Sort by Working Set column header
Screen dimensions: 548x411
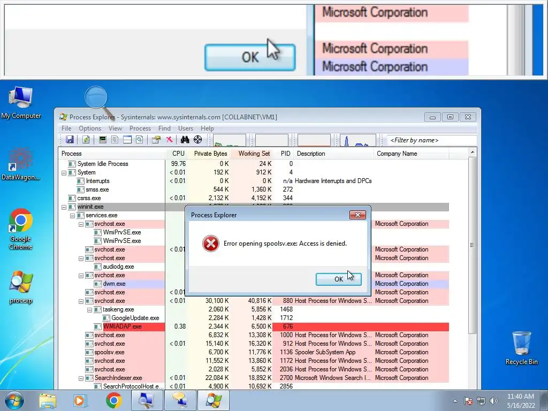[252, 154]
